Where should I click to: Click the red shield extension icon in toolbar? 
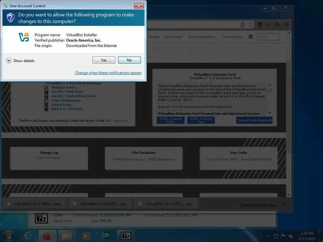(260, 25)
